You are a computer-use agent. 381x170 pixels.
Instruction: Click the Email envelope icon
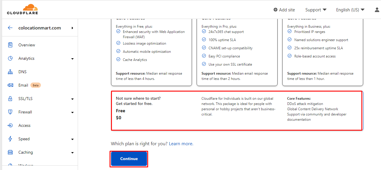[10, 85]
